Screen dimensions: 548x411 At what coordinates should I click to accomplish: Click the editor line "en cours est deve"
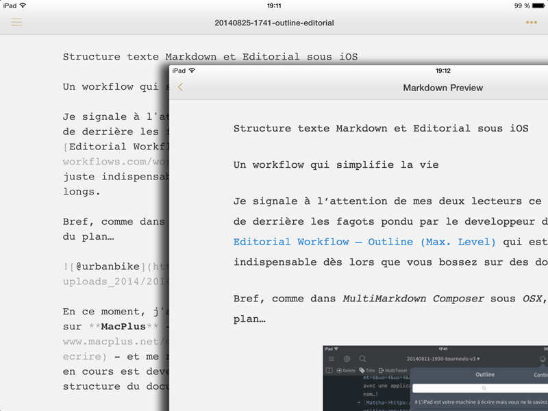click(x=116, y=371)
